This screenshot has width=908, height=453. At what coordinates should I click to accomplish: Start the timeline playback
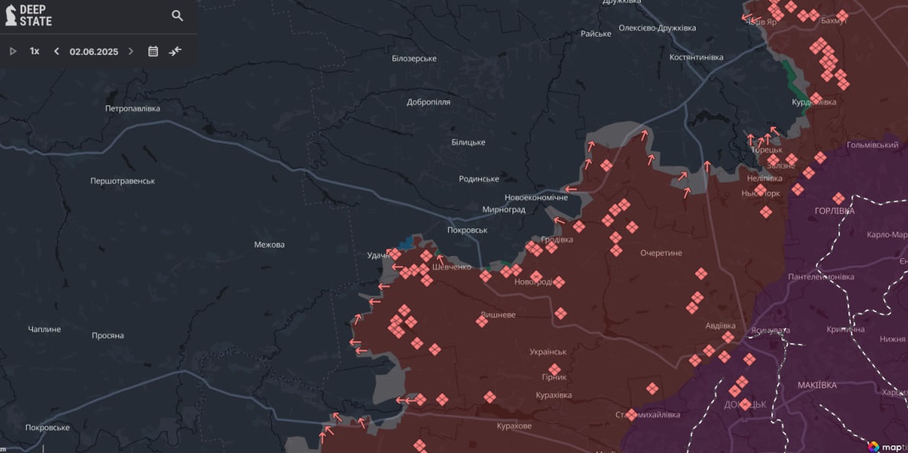click(13, 51)
